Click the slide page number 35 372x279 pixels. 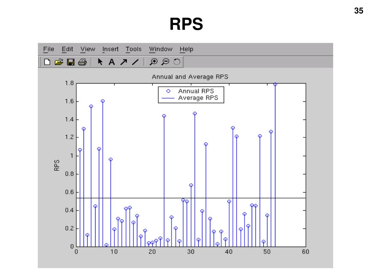[x=359, y=11]
